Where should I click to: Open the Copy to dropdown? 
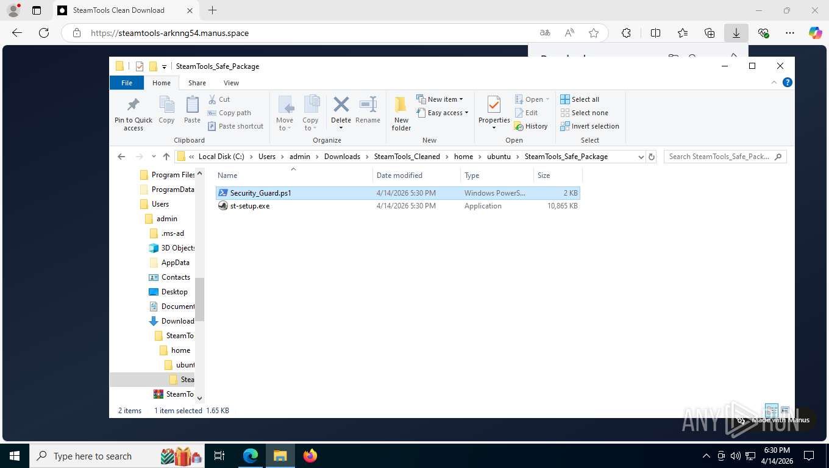point(310,113)
